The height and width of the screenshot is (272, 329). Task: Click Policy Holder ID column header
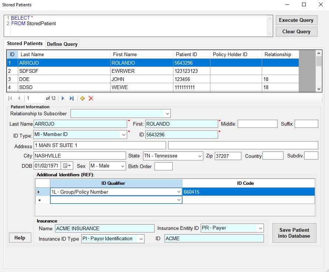tap(236, 55)
